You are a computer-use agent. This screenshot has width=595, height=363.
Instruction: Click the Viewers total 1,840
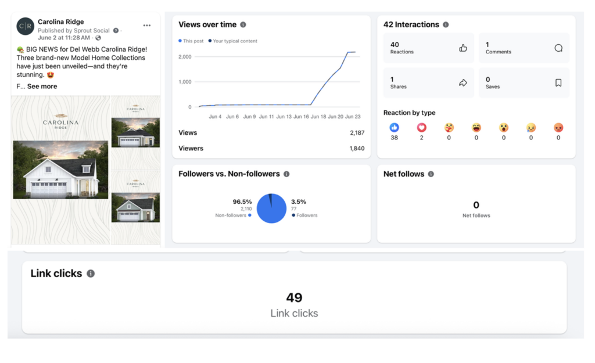(357, 149)
